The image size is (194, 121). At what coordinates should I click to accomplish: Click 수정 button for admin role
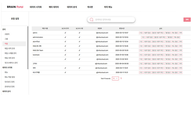pos(141,33)
